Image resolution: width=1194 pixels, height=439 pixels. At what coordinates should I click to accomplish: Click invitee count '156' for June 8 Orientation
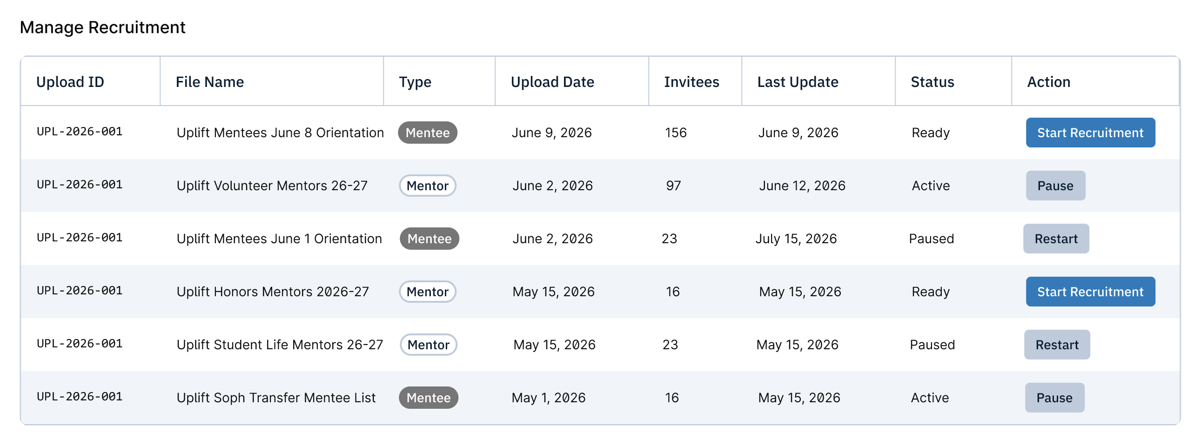coord(676,133)
